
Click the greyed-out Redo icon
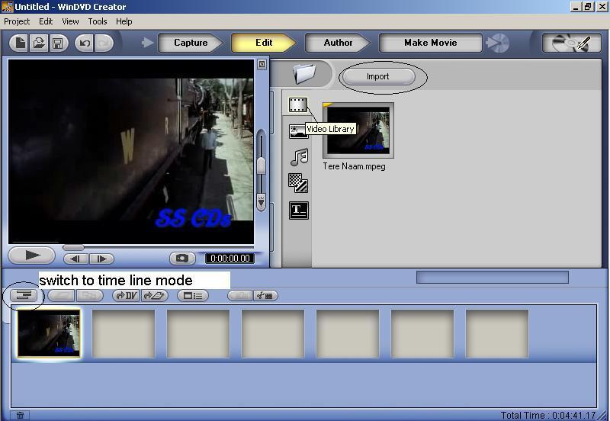104,43
